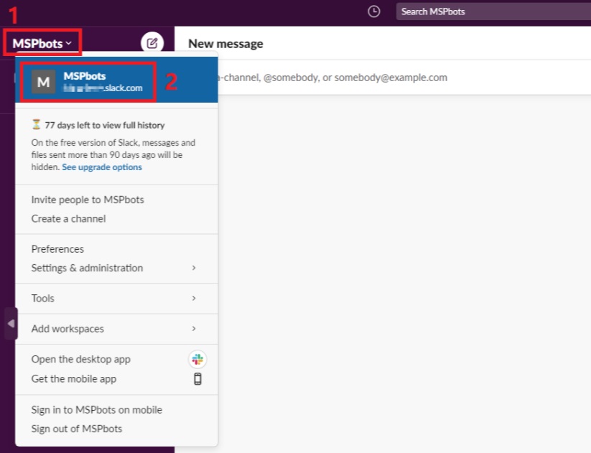Open Preferences from the menu

(x=116, y=248)
